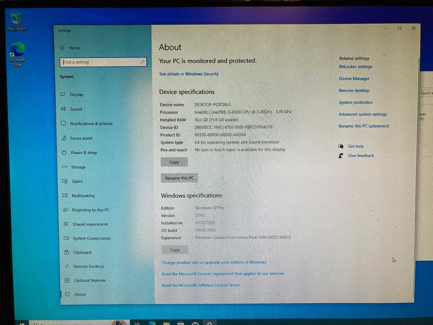The width and height of the screenshot is (433, 325).
Task: Click the Recycle Bin desktop icon
Action: click(x=17, y=21)
